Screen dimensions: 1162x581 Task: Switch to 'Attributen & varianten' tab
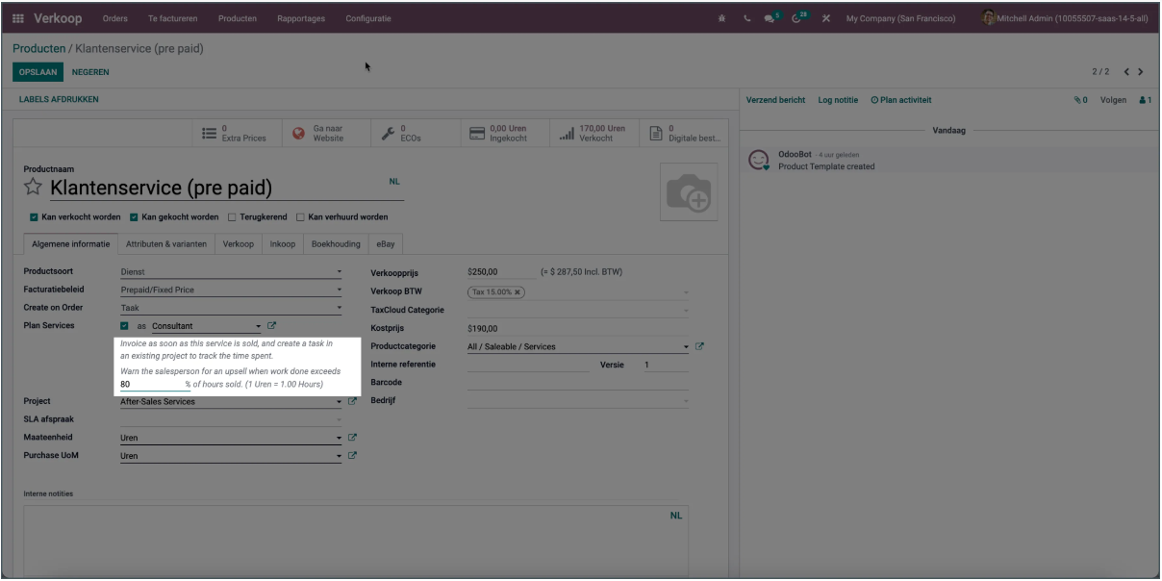coord(165,244)
